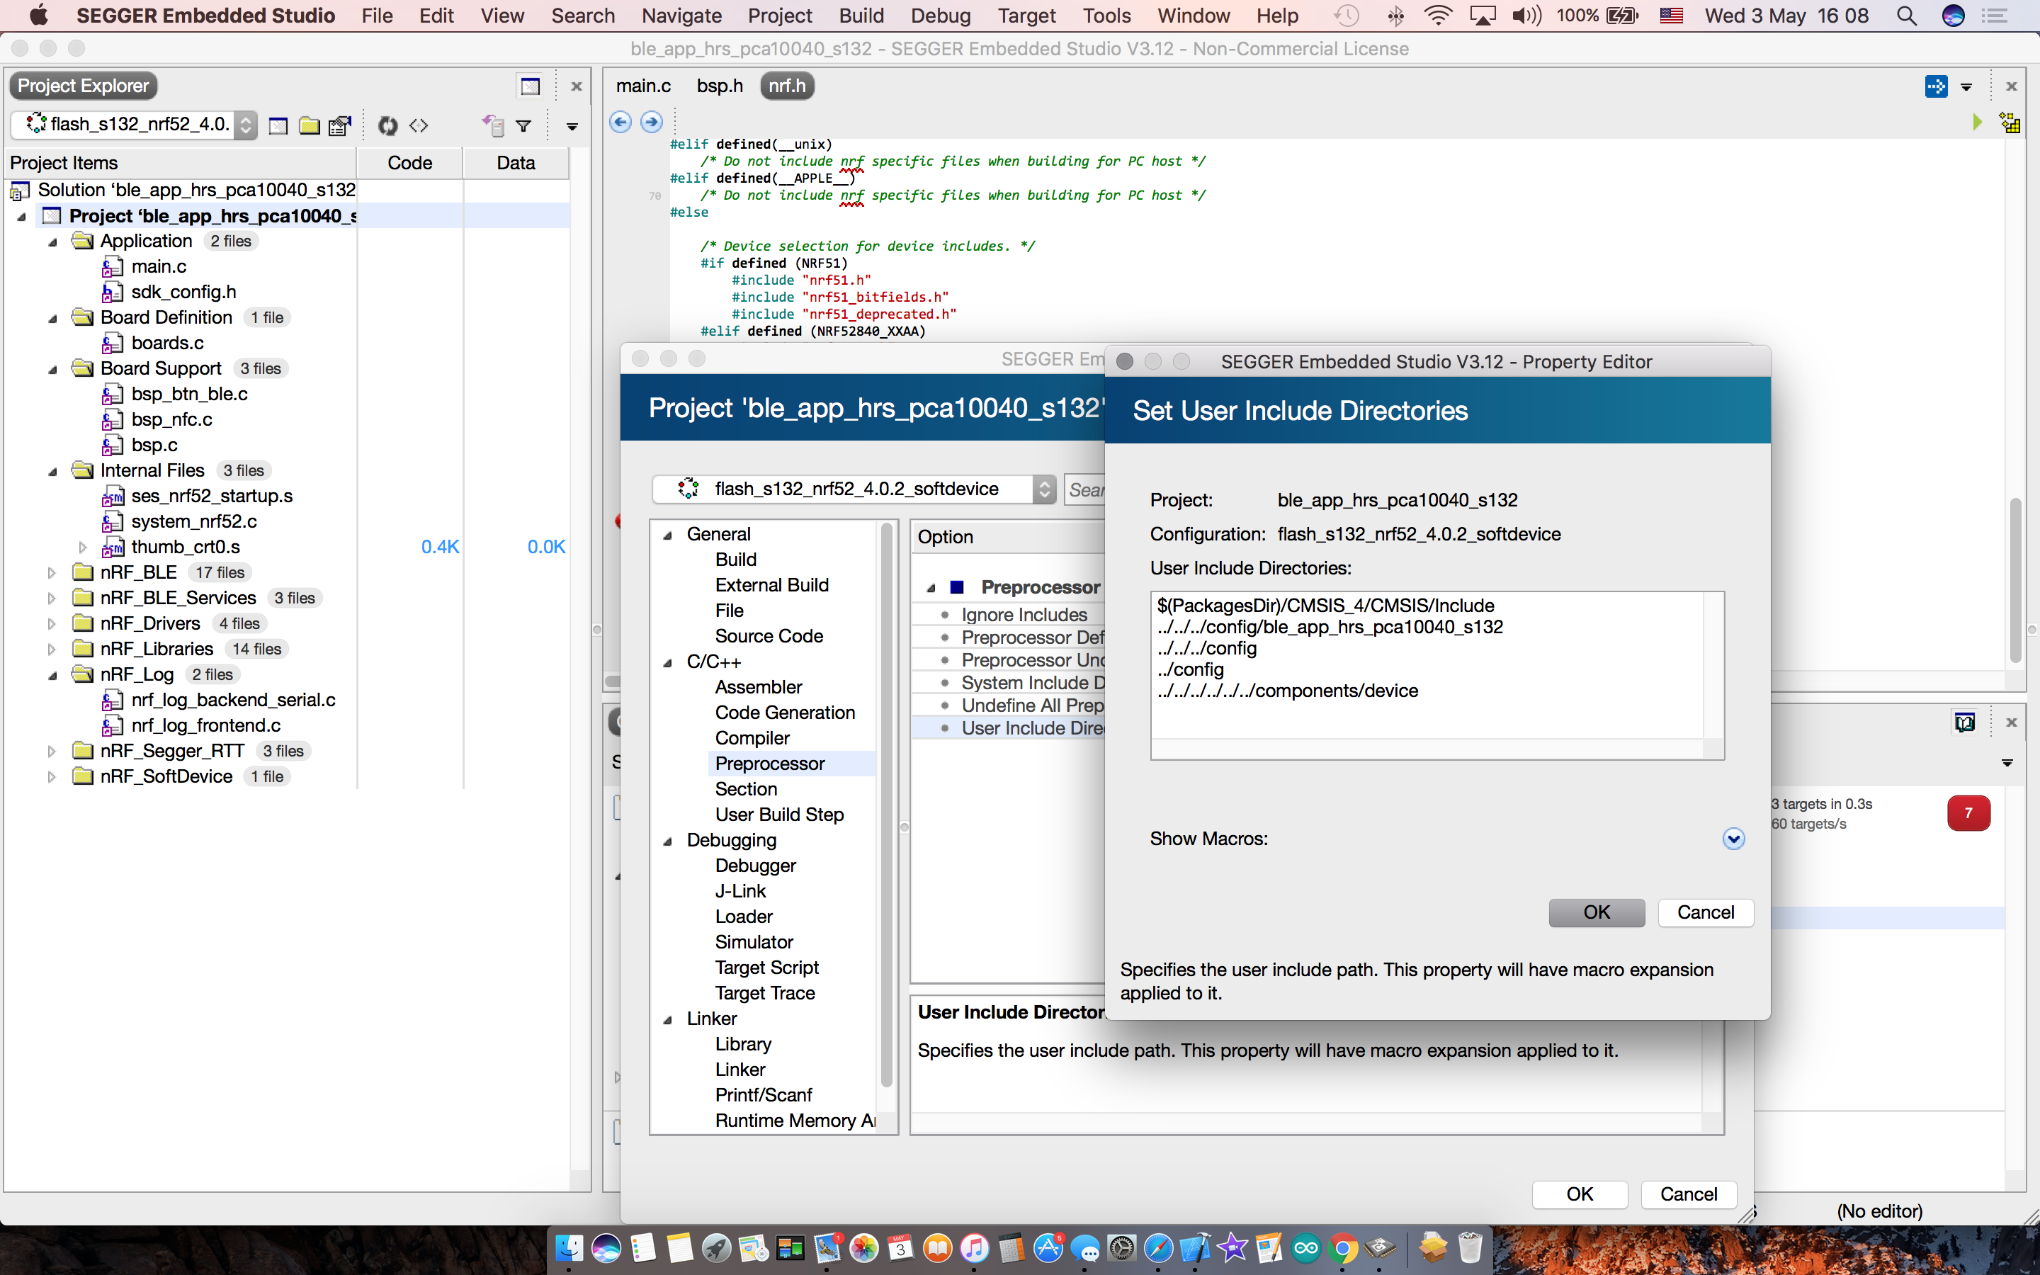
Task: Open Arduino from the Dock
Action: [1305, 1248]
